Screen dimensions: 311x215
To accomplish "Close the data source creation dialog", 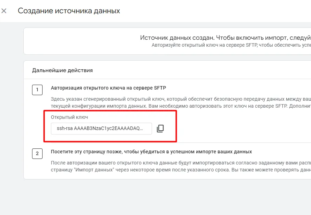I will (4, 11).
